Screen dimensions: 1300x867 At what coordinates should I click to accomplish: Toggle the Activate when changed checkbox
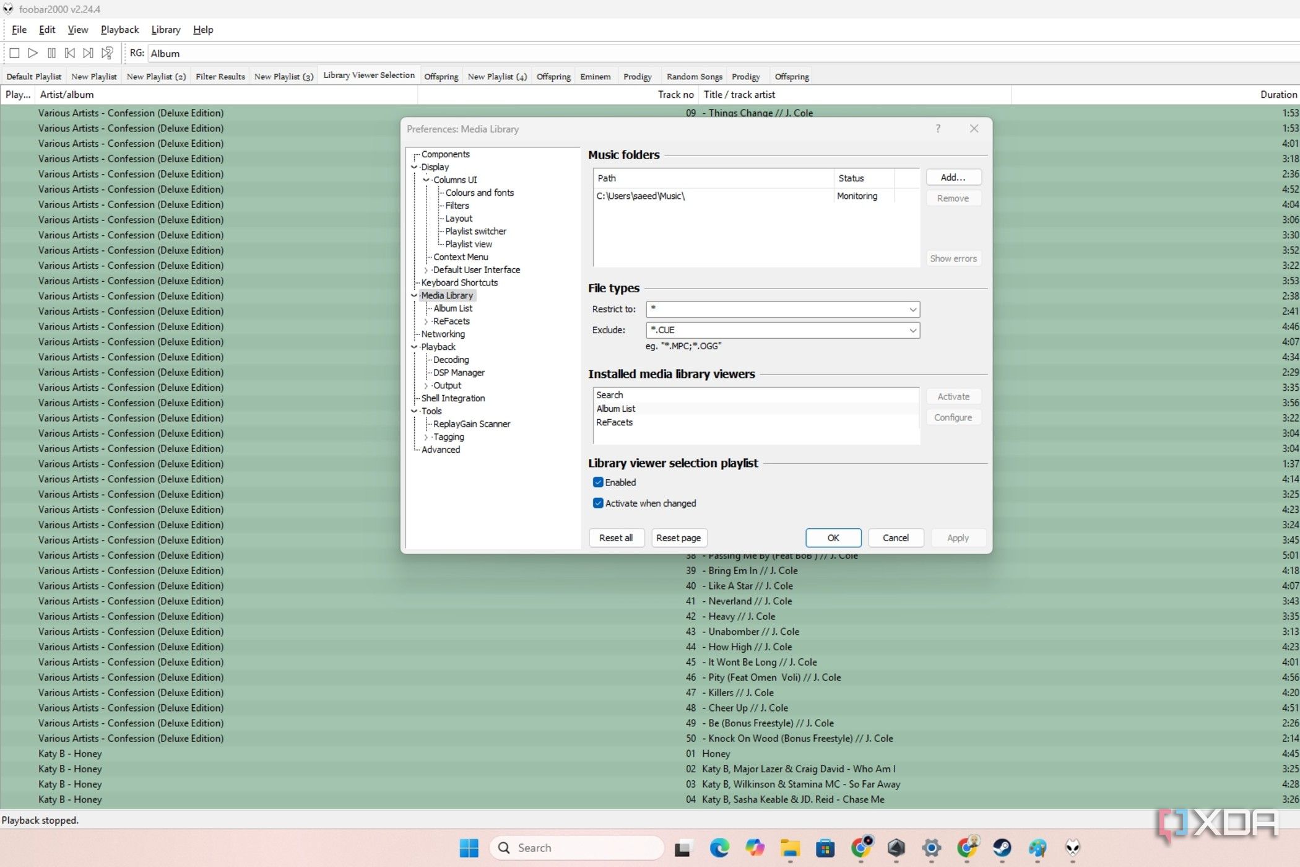(598, 503)
